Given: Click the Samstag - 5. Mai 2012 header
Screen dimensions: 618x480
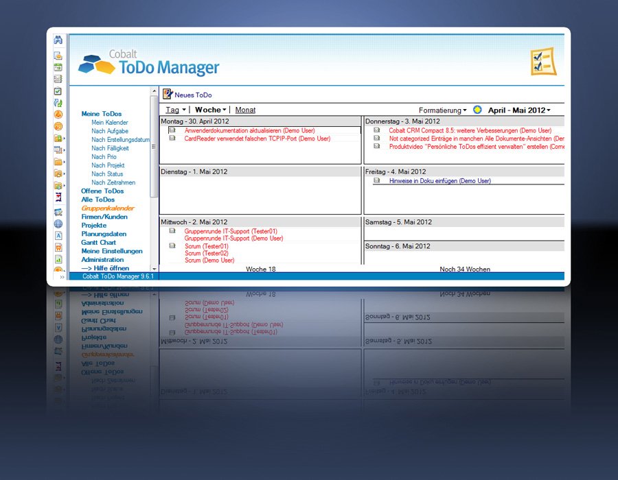Looking at the screenshot, I should coord(464,222).
